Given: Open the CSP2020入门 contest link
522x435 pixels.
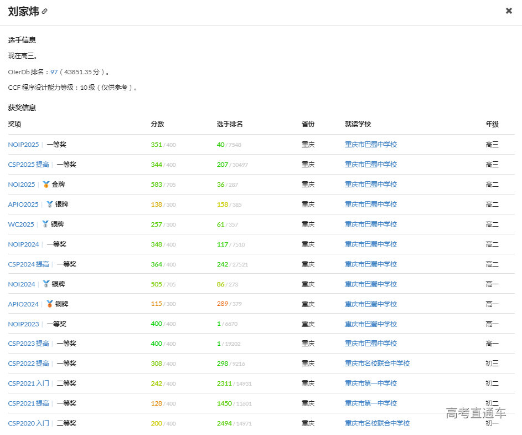Looking at the screenshot, I should (x=28, y=423).
